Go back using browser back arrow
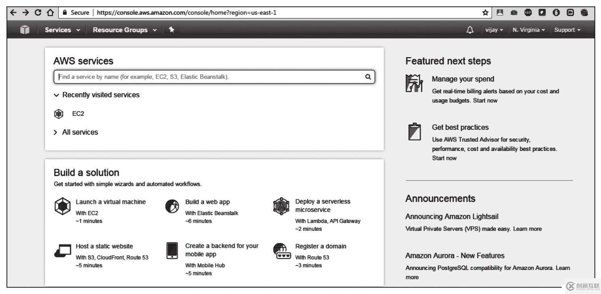This screenshot has height=294, width=601. click(x=13, y=13)
